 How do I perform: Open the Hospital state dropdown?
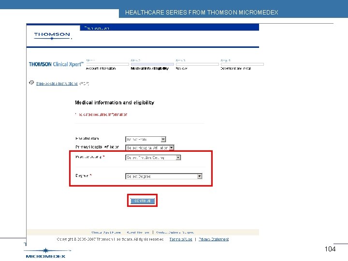point(145,139)
